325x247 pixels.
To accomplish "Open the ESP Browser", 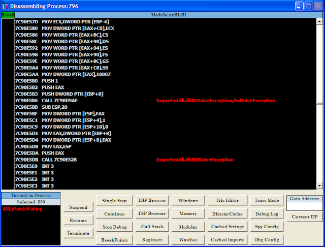I will coord(152,213).
